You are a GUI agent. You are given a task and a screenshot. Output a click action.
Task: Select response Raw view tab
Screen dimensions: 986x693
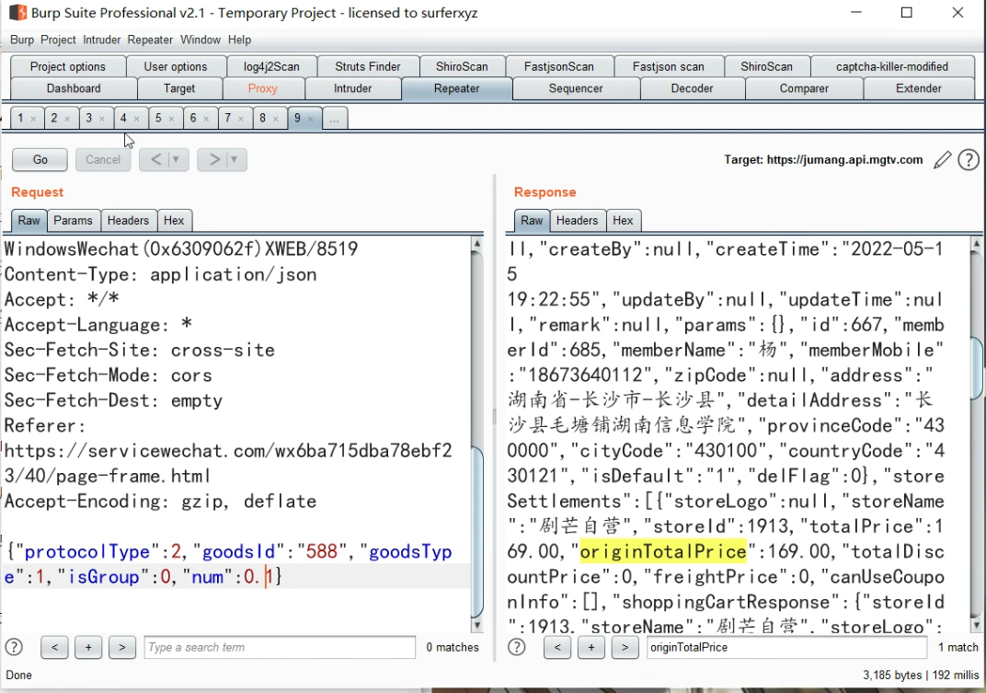(x=532, y=220)
